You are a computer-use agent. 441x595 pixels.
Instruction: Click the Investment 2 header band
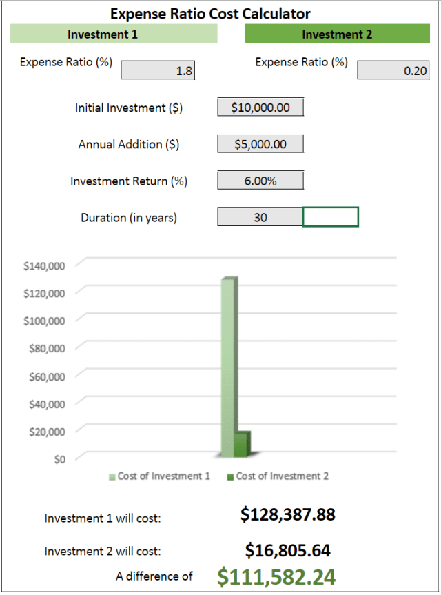[337, 34]
